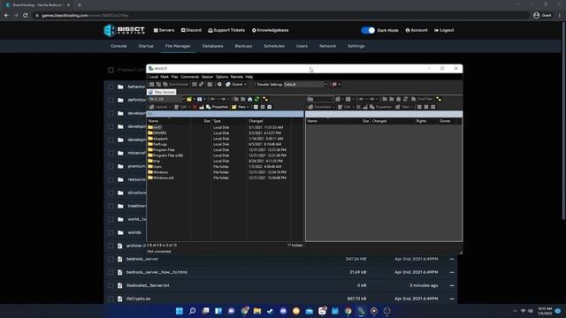Click local select all plus icon
The width and height of the screenshot is (566, 318).
[x=256, y=107]
